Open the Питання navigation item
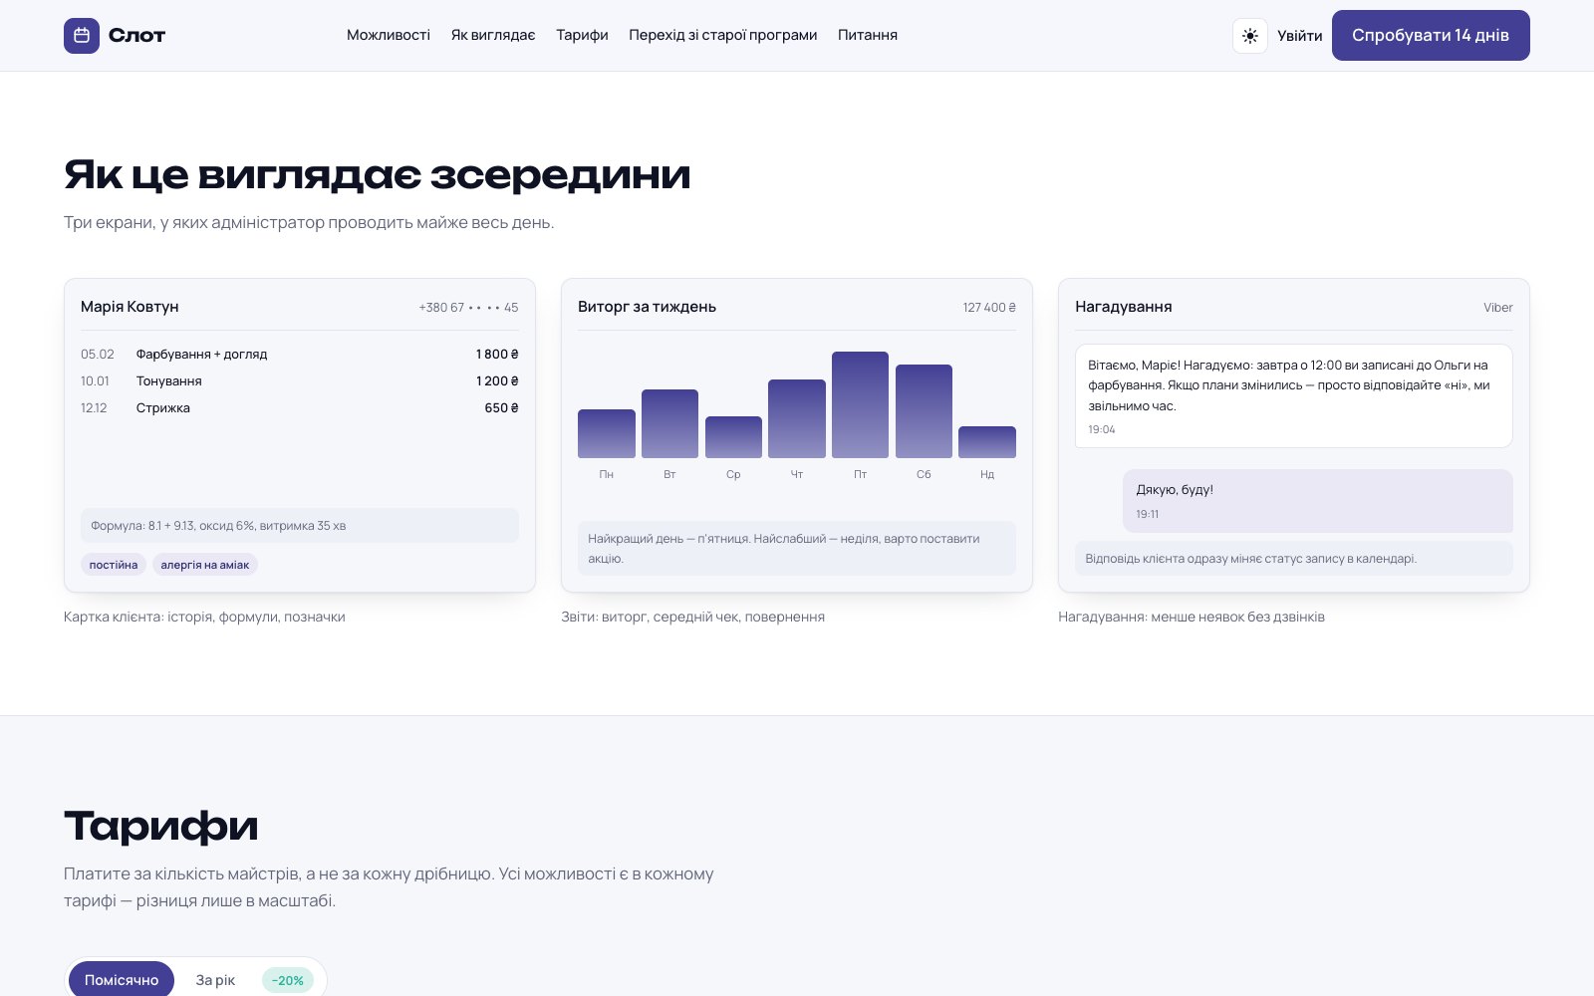Viewport: 1594px width, 996px height. pos(868,35)
